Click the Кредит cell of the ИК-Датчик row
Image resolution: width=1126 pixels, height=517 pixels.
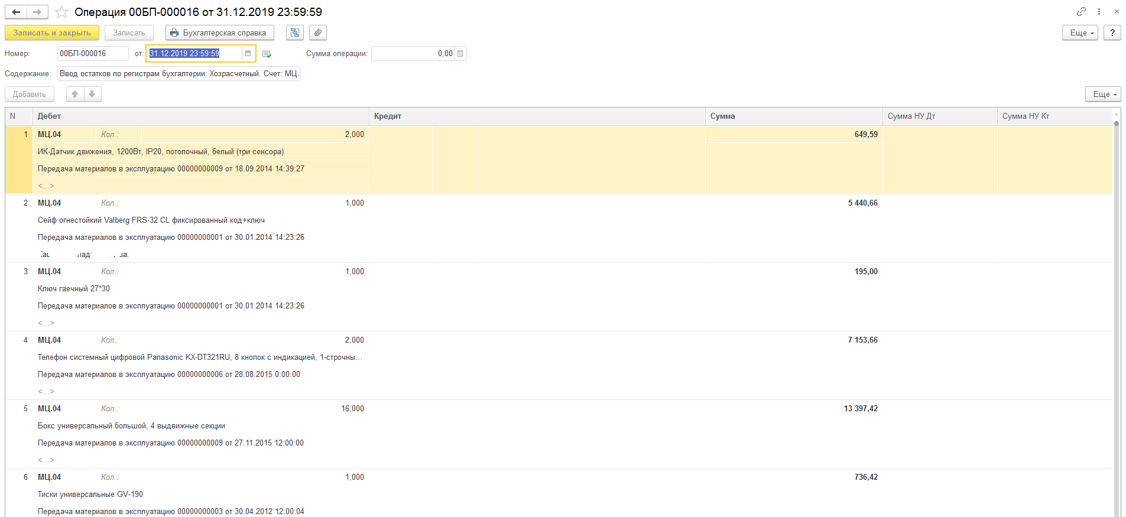click(x=537, y=160)
